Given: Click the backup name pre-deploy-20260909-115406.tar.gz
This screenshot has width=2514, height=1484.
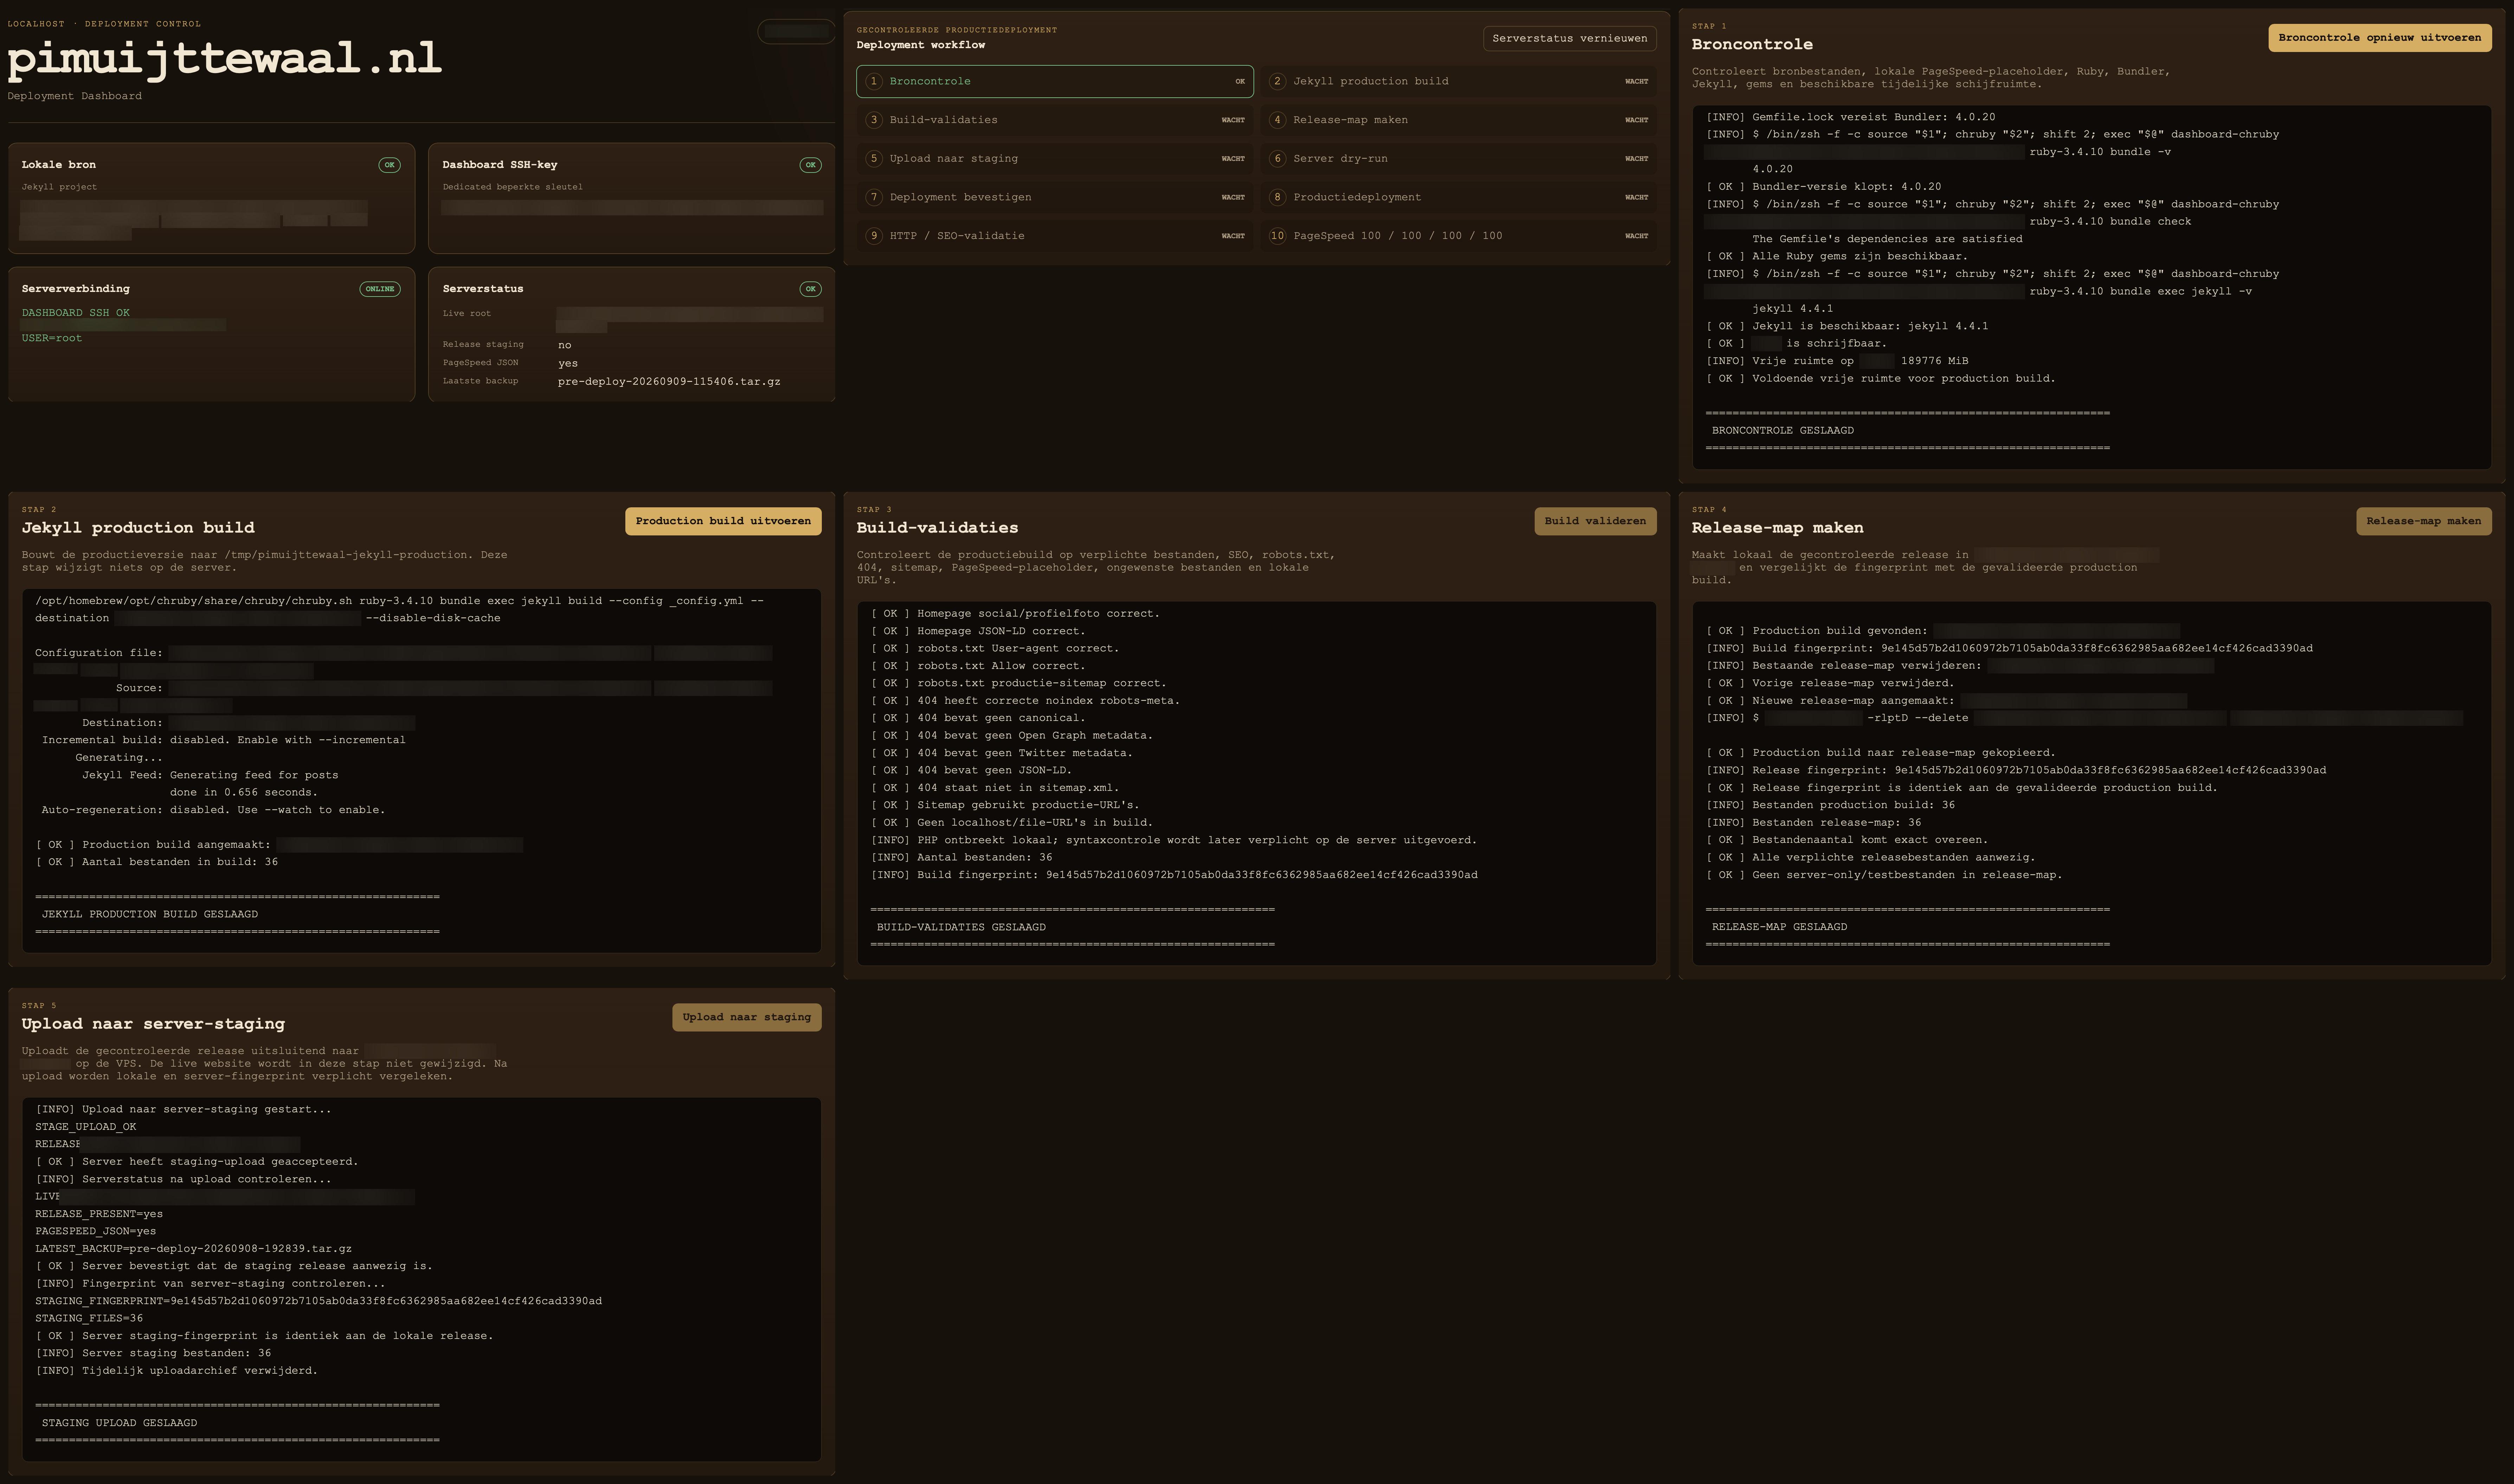Looking at the screenshot, I should point(669,382).
